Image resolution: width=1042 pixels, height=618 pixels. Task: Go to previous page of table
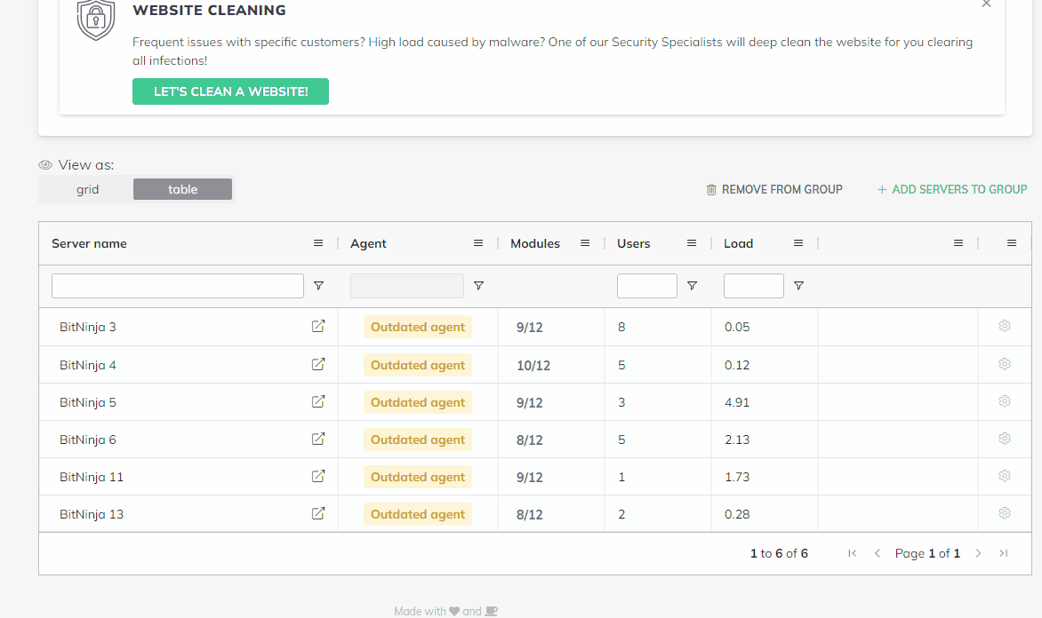coord(878,553)
